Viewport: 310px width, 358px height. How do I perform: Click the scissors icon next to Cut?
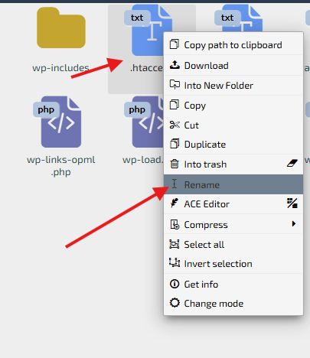175,125
